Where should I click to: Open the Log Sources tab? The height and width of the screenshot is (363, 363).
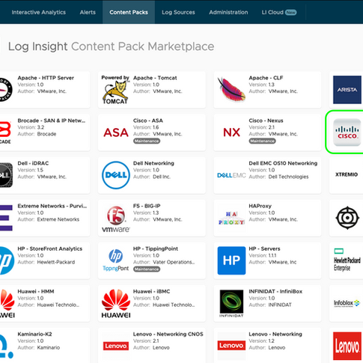click(x=178, y=12)
